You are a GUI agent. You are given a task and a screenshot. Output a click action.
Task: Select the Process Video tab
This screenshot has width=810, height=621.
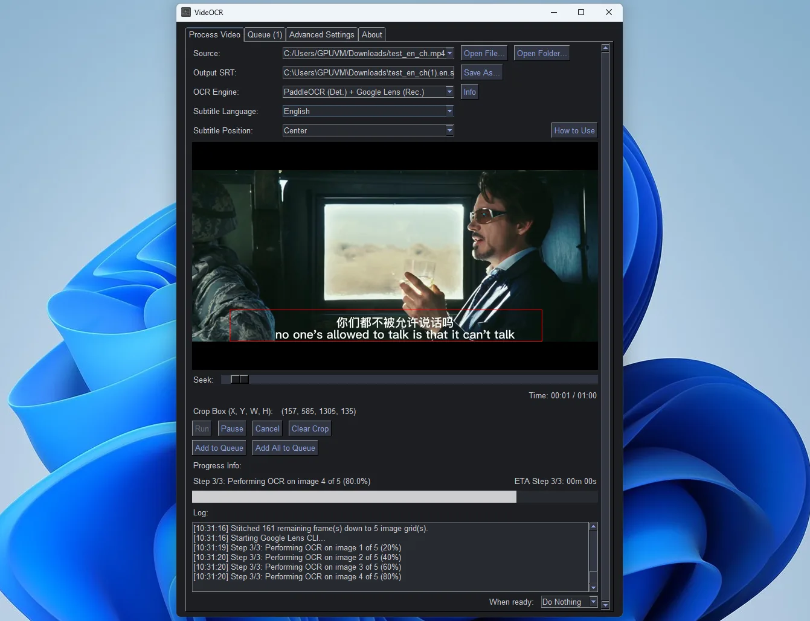(x=214, y=34)
